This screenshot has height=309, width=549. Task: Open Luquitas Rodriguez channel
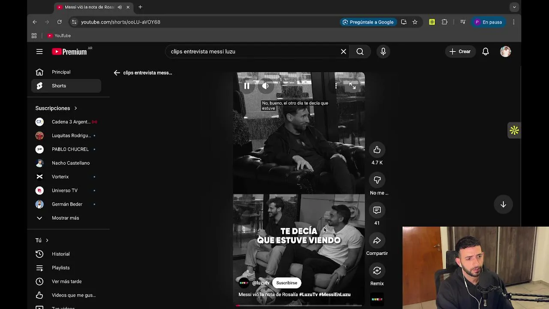tap(66, 136)
